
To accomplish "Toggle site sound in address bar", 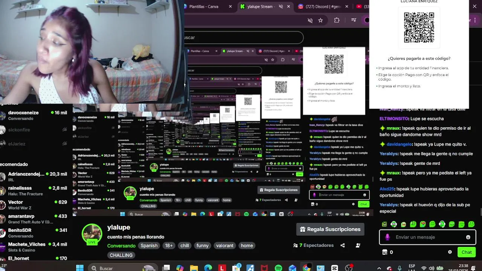I will [310, 20].
